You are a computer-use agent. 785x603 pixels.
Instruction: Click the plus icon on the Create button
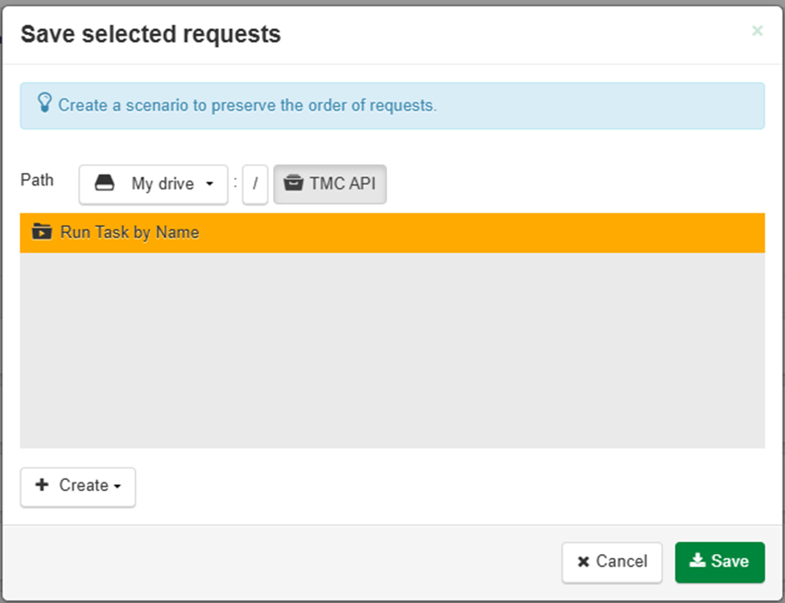[x=41, y=485]
